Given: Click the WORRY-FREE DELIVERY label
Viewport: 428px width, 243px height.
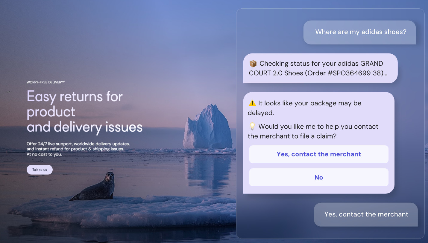Looking at the screenshot, I should coord(45,82).
